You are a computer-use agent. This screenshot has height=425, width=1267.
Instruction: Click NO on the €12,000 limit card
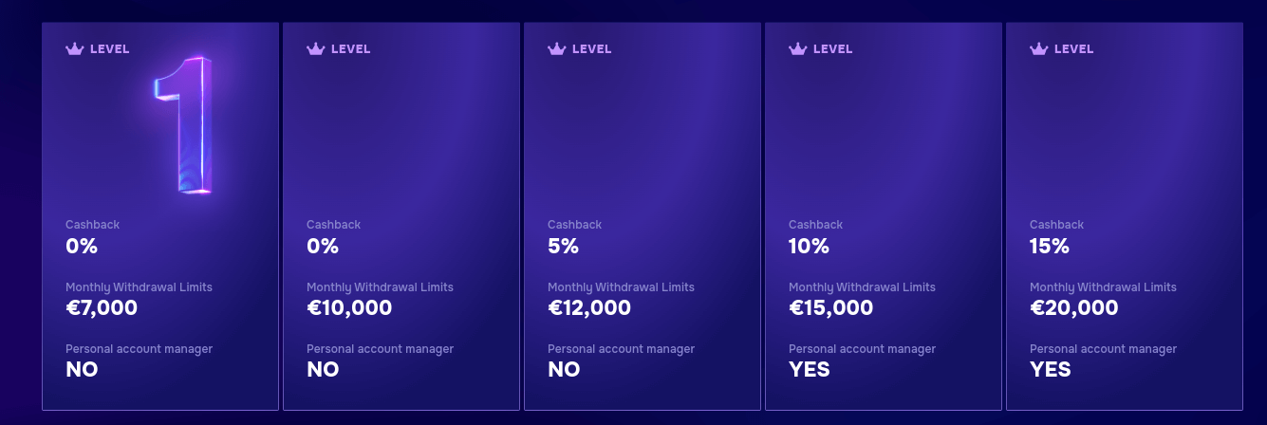pyautogui.click(x=564, y=369)
